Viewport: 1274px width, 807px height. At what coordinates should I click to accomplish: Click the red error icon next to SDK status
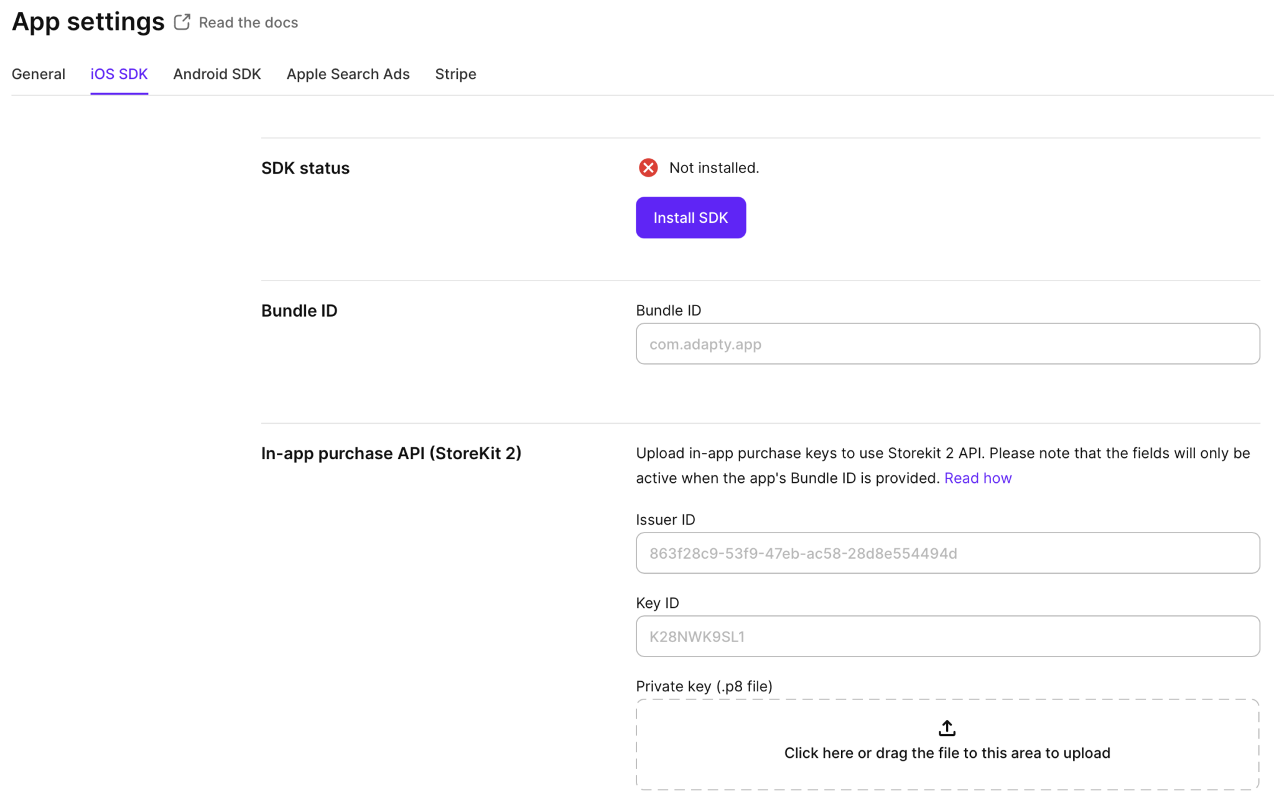648,167
